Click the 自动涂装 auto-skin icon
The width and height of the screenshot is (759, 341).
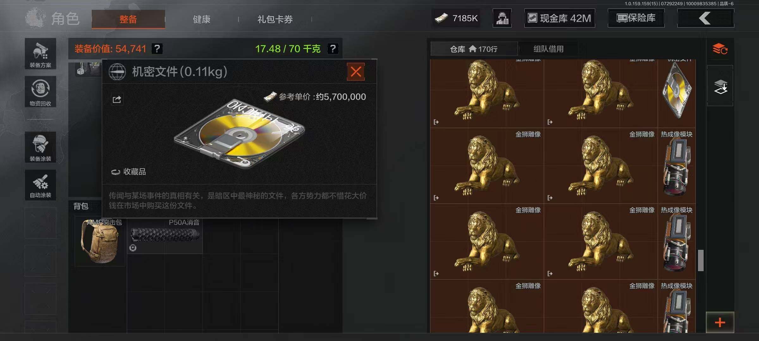click(x=40, y=185)
